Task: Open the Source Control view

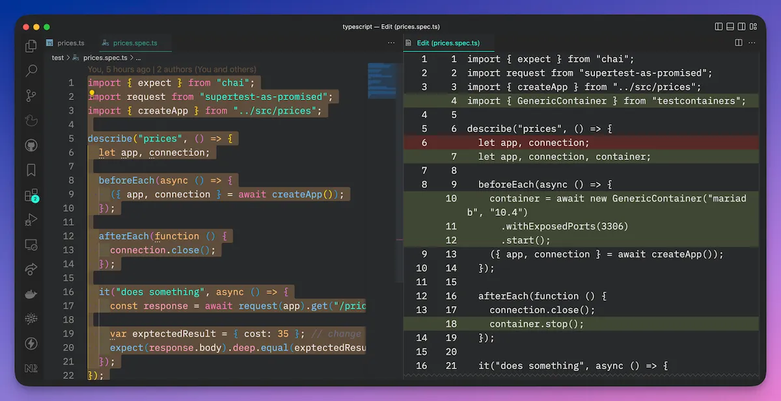Action: click(x=31, y=96)
